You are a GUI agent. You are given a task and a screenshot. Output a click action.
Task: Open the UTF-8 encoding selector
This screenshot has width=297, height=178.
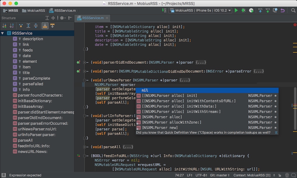point(201,175)
